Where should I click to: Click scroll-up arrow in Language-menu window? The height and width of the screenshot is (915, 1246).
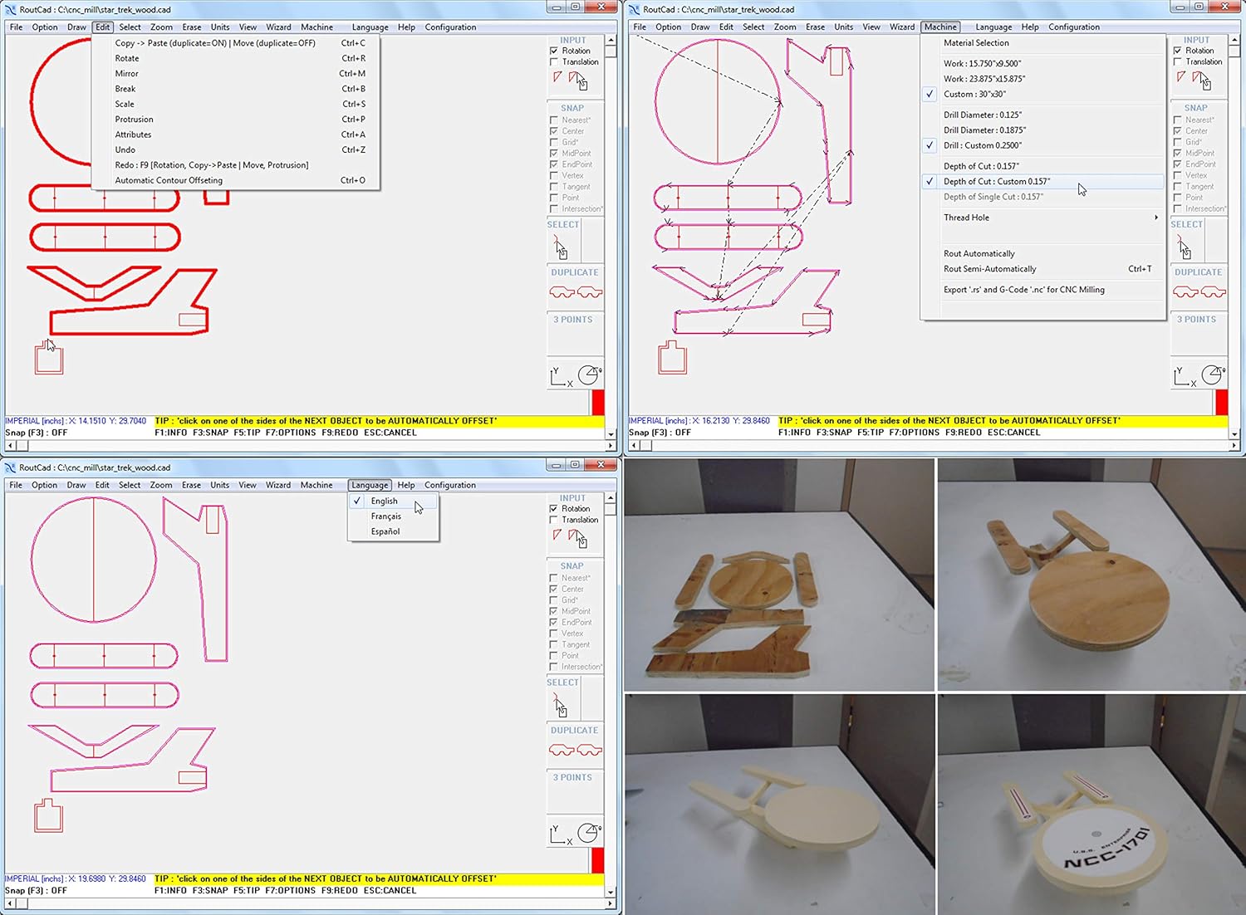click(x=611, y=498)
